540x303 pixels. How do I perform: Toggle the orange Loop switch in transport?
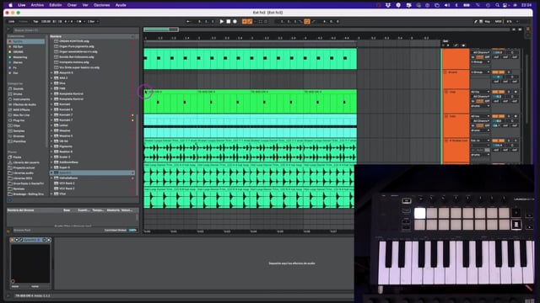pos(306,21)
